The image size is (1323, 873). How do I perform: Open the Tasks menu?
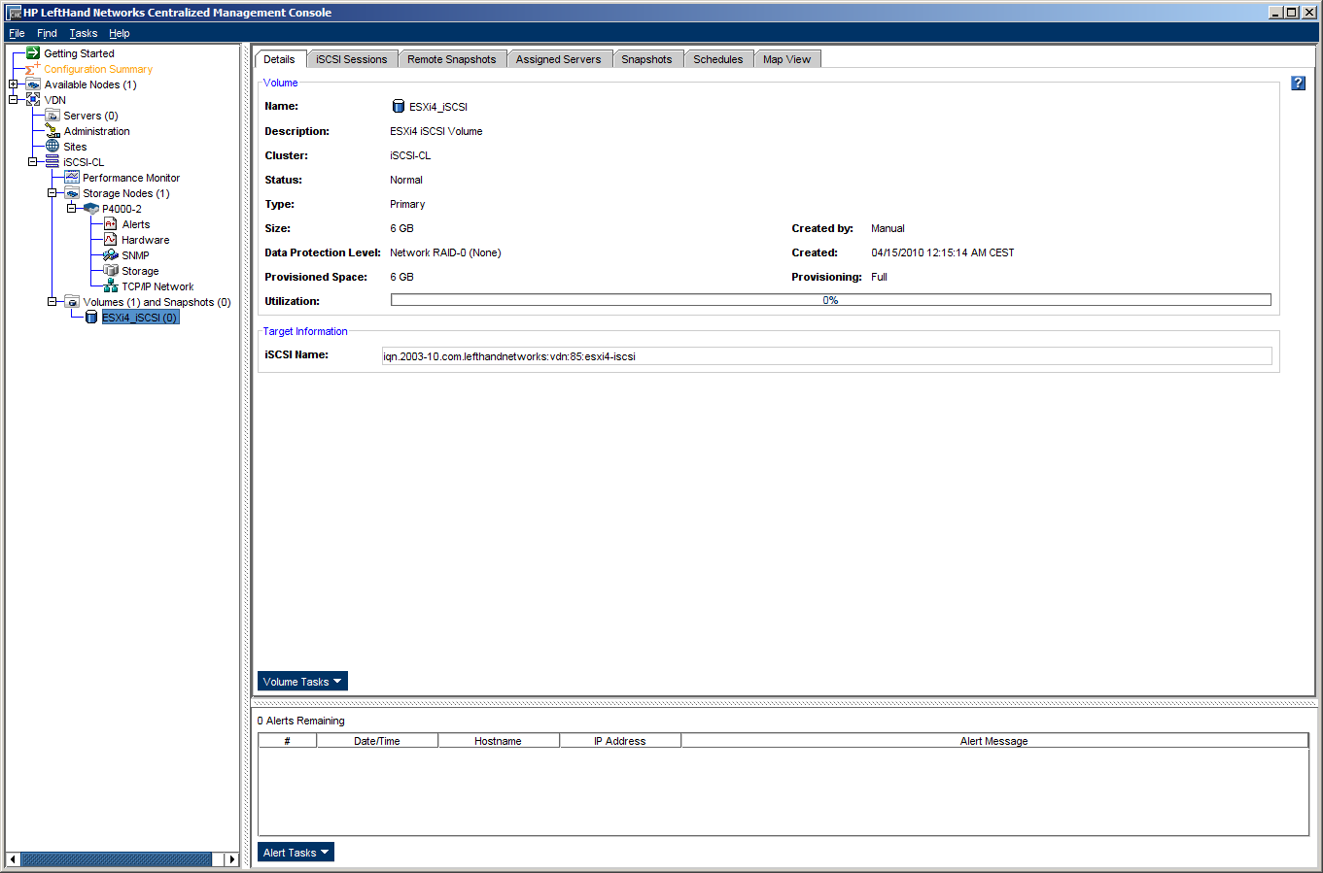(x=83, y=33)
